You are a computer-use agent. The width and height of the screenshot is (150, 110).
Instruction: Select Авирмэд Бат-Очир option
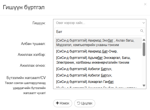click(98, 51)
